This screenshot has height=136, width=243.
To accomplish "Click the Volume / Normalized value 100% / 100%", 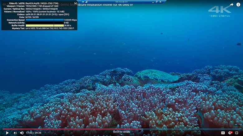I will (x=45, y=11).
